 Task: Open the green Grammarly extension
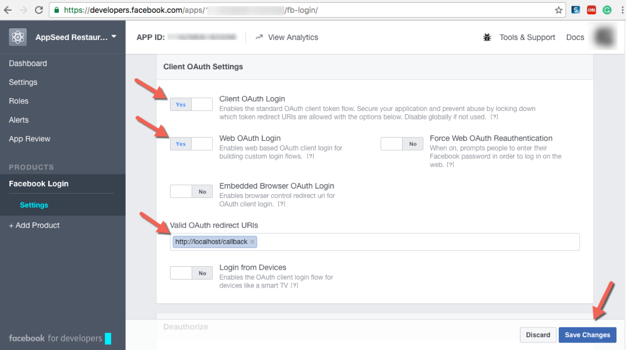point(607,10)
